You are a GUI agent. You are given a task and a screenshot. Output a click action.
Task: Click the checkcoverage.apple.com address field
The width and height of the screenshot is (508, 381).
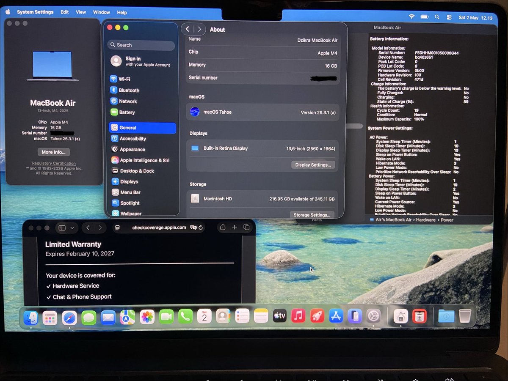point(159,228)
